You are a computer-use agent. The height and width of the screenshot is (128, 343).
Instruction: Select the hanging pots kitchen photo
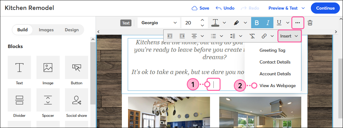(169, 112)
